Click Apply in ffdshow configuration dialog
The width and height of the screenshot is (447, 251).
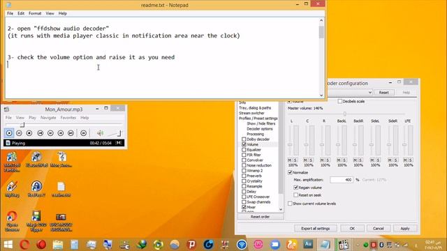coord(405,229)
